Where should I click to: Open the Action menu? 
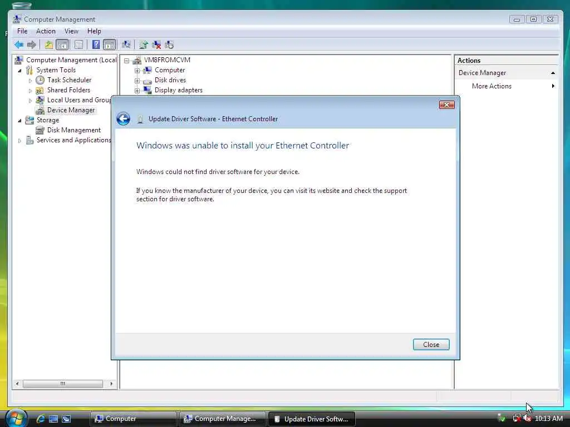point(46,31)
